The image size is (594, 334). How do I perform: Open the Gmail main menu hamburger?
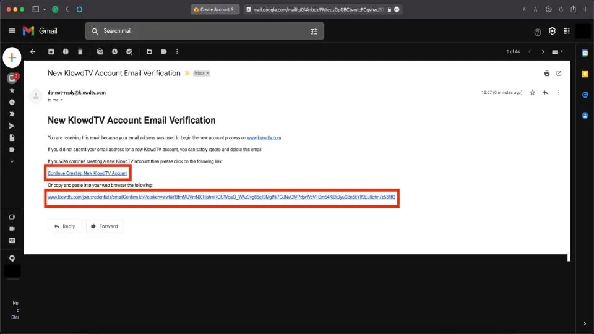point(12,31)
